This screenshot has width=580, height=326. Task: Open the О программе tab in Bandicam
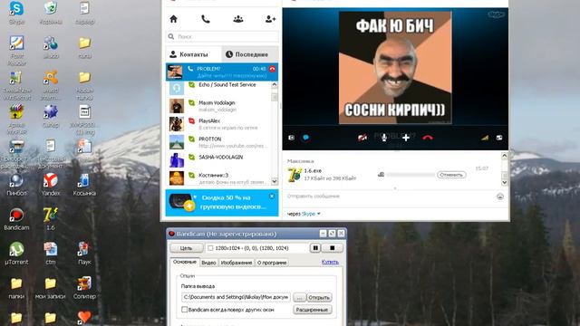click(272, 263)
